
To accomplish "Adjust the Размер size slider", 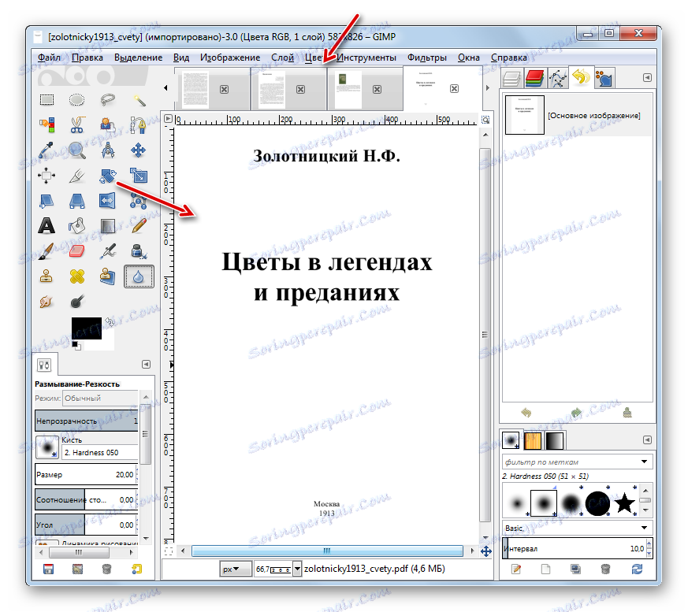I will [x=87, y=474].
